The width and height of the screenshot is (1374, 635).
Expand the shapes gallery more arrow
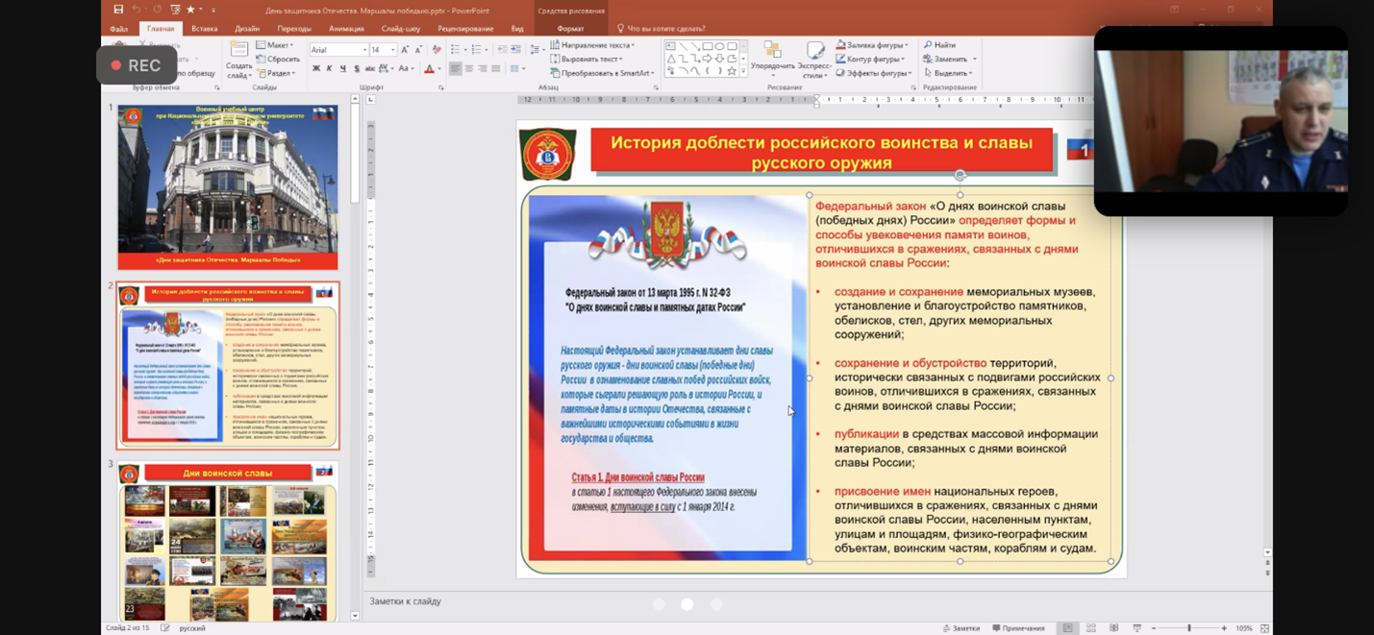pyautogui.click(x=743, y=71)
